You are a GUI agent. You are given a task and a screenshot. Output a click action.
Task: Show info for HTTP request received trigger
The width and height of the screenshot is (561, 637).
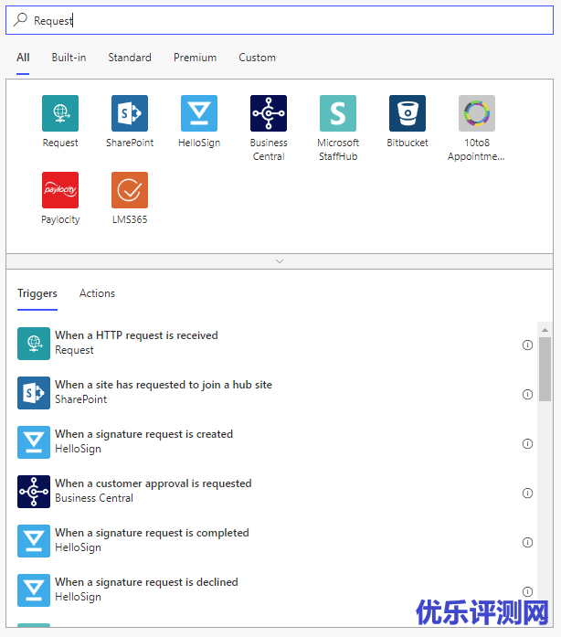(x=527, y=345)
